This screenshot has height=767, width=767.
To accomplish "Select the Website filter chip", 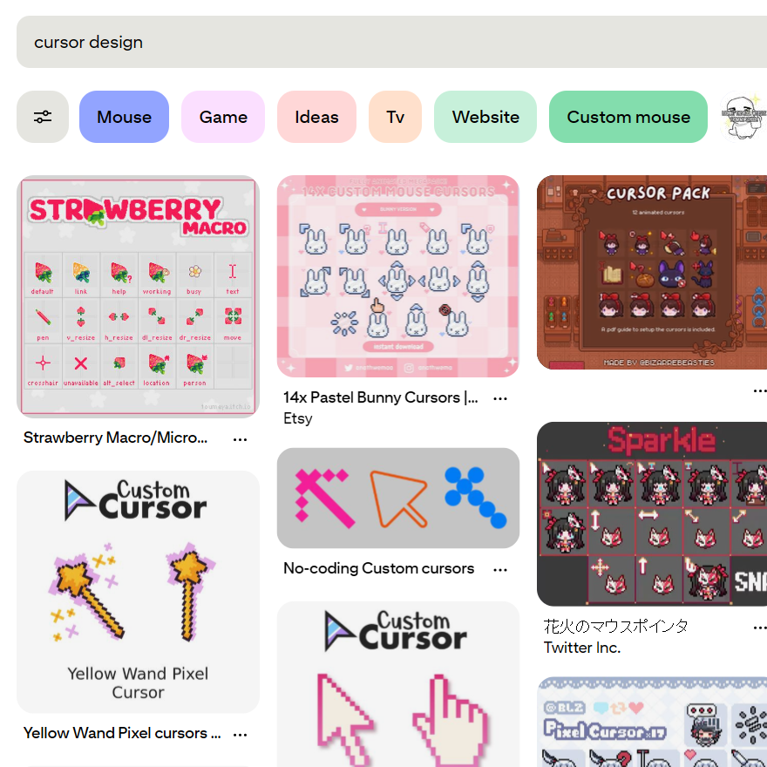I will [x=485, y=117].
